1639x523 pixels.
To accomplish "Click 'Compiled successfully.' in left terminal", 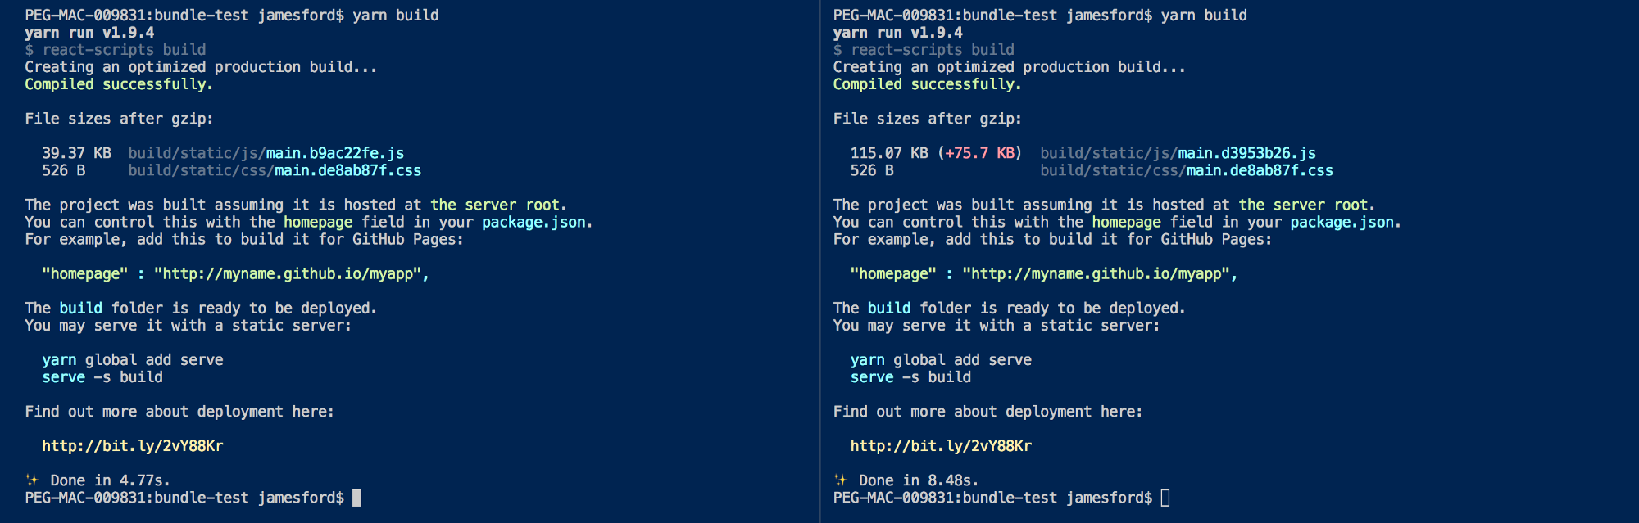I will (x=119, y=84).
